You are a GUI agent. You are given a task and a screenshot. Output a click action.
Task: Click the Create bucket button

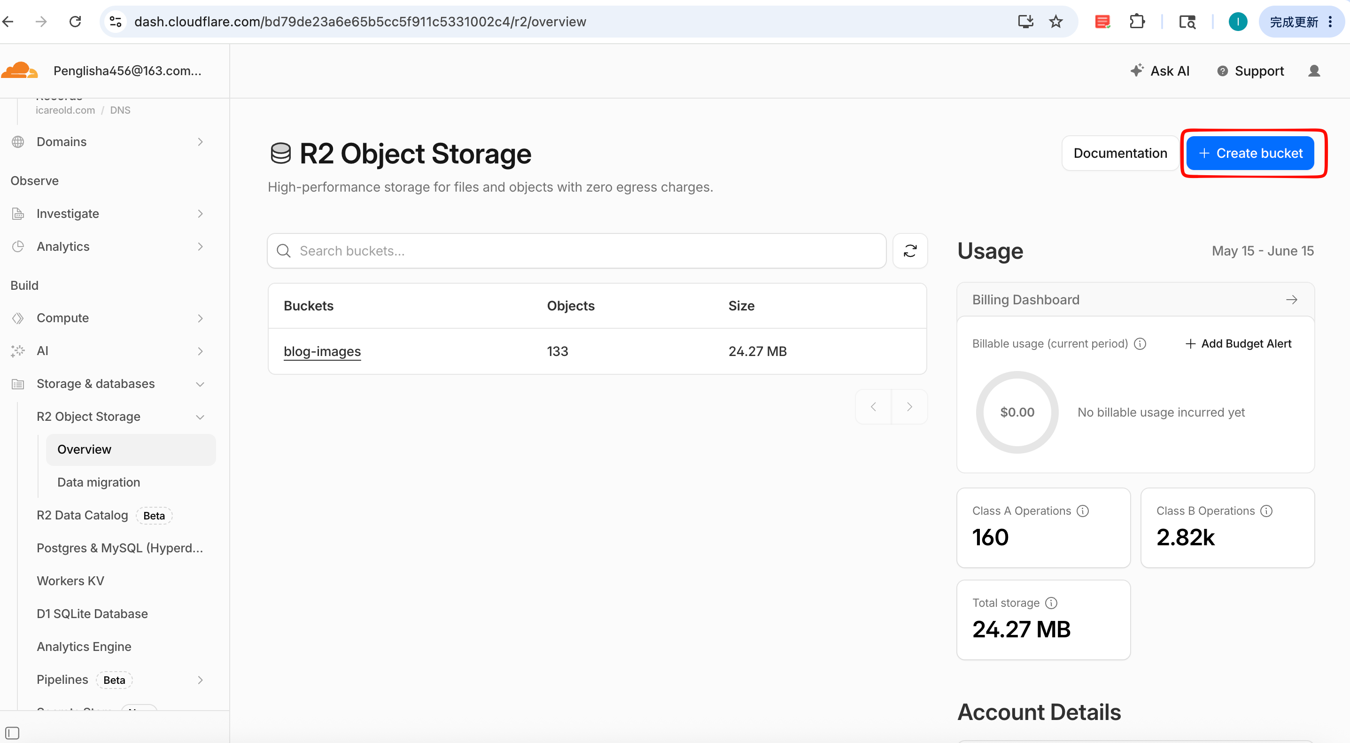coord(1250,153)
